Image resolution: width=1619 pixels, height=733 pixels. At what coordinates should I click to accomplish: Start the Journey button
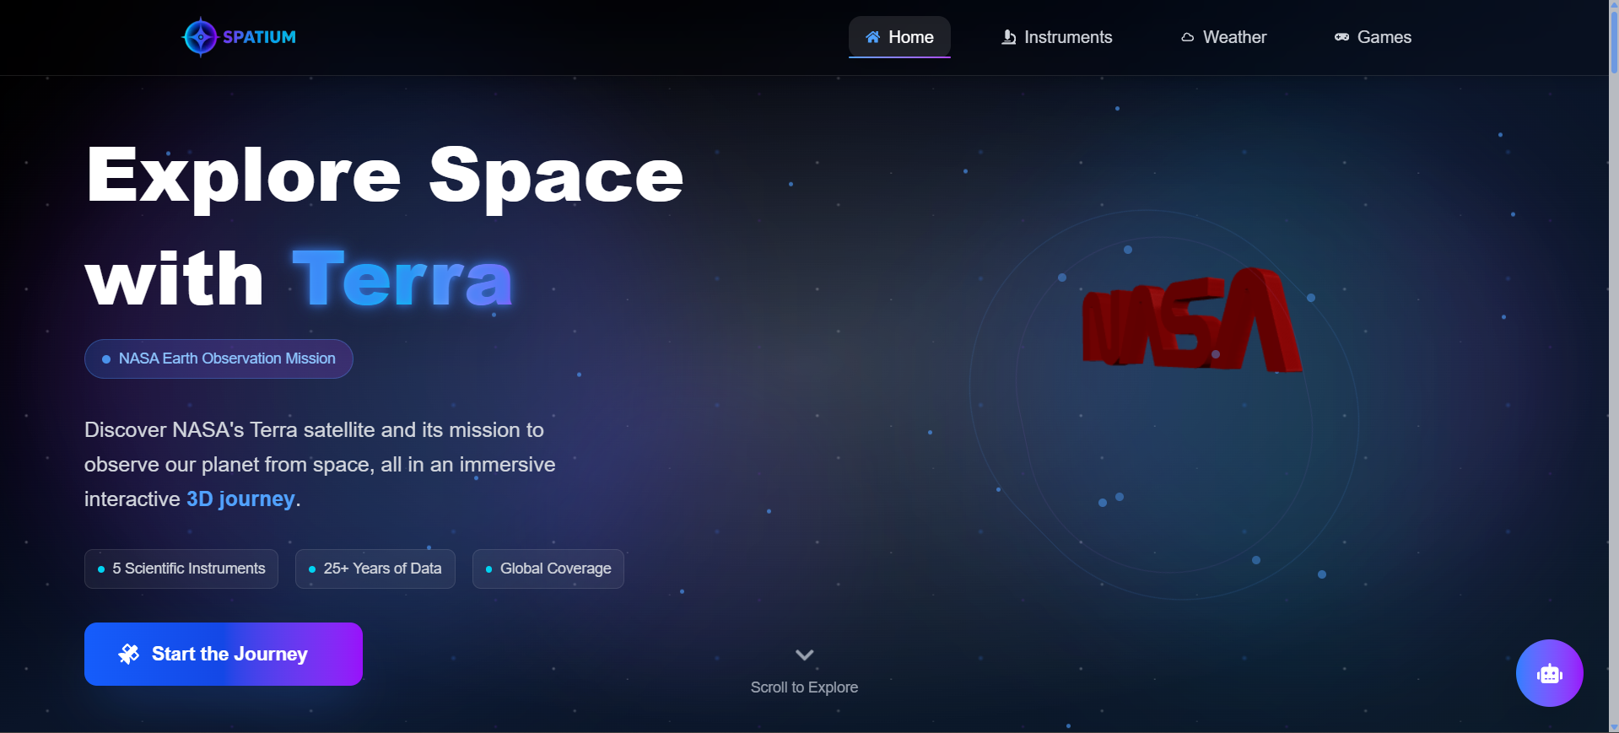tap(224, 654)
